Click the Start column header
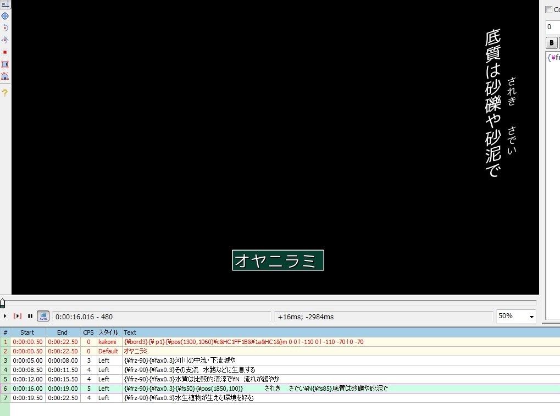Image resolution: width=560 pixels, height=416 pixels. (27, 332)
